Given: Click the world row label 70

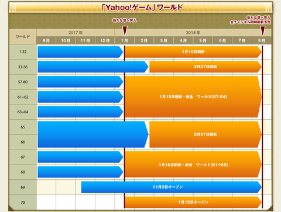Looking at the screenshot, I should [x=23, y=203].
